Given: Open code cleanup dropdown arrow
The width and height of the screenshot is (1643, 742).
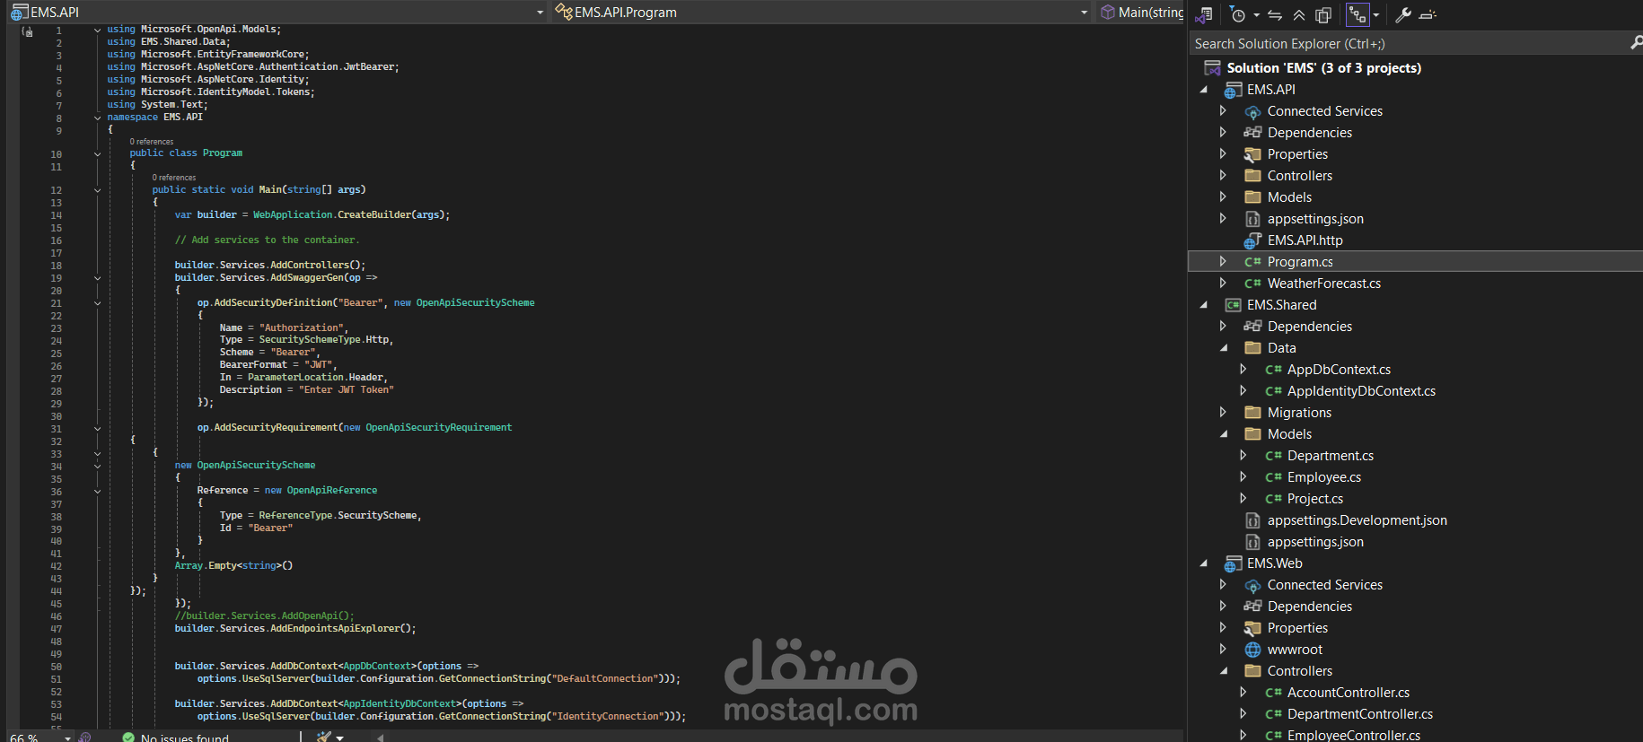Looking at the screenshot, I should pyautogui.click(x=340, y=738).
